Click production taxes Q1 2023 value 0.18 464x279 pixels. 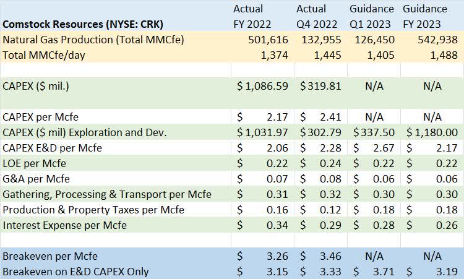pyautogui.click(x=384, y=210)
